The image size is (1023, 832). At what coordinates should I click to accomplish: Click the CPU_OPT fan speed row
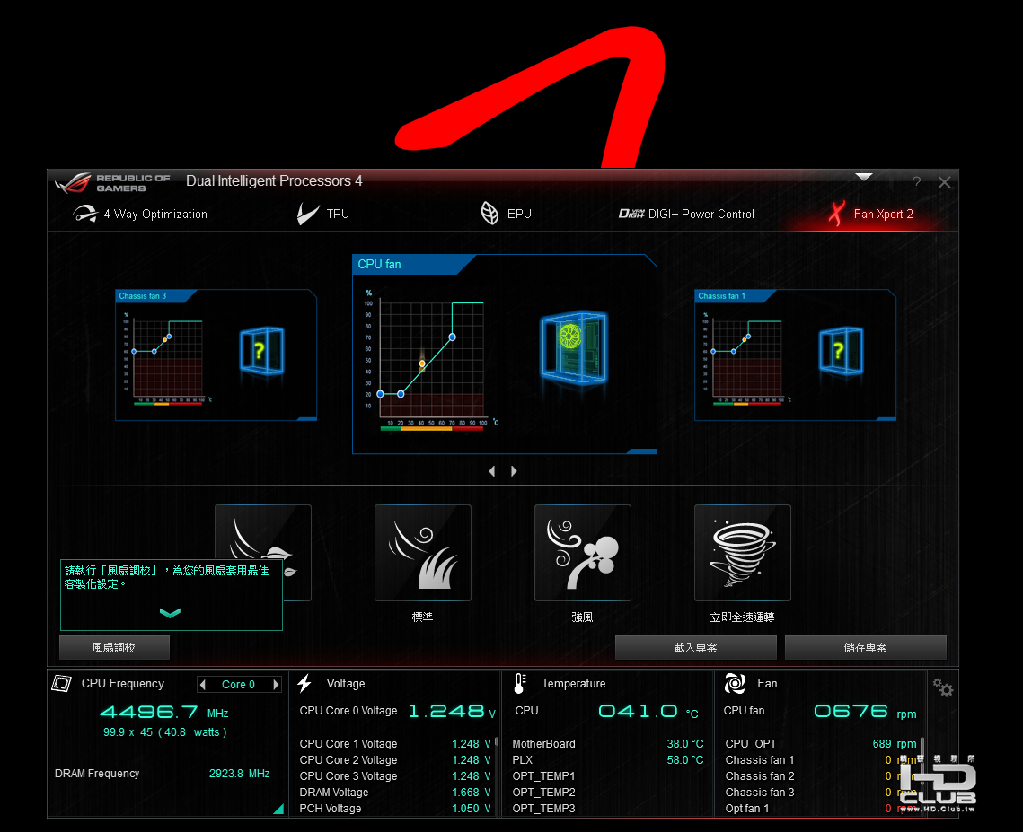tap(821, 744)
